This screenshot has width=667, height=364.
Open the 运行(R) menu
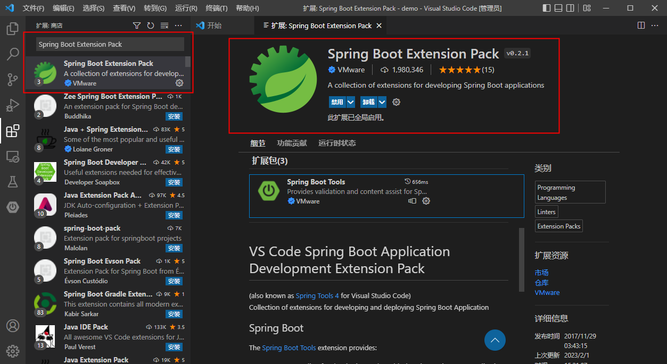tap(186, 9)
